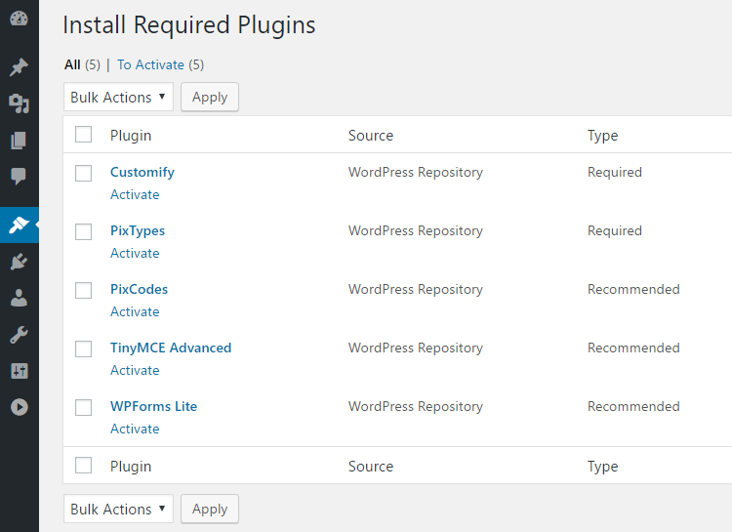The height and width of the screenshot is (532, 732).
Task: Open the PixCodes plugin link
Action: coord(140,289)
